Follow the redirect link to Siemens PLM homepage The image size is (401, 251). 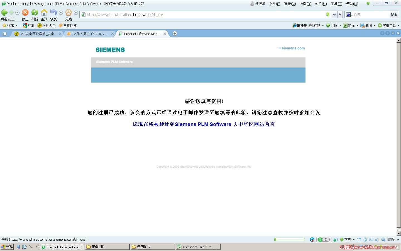pos(204,124)
